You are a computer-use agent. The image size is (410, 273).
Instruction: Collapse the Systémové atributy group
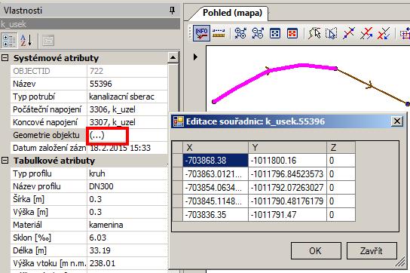[5, 58]
